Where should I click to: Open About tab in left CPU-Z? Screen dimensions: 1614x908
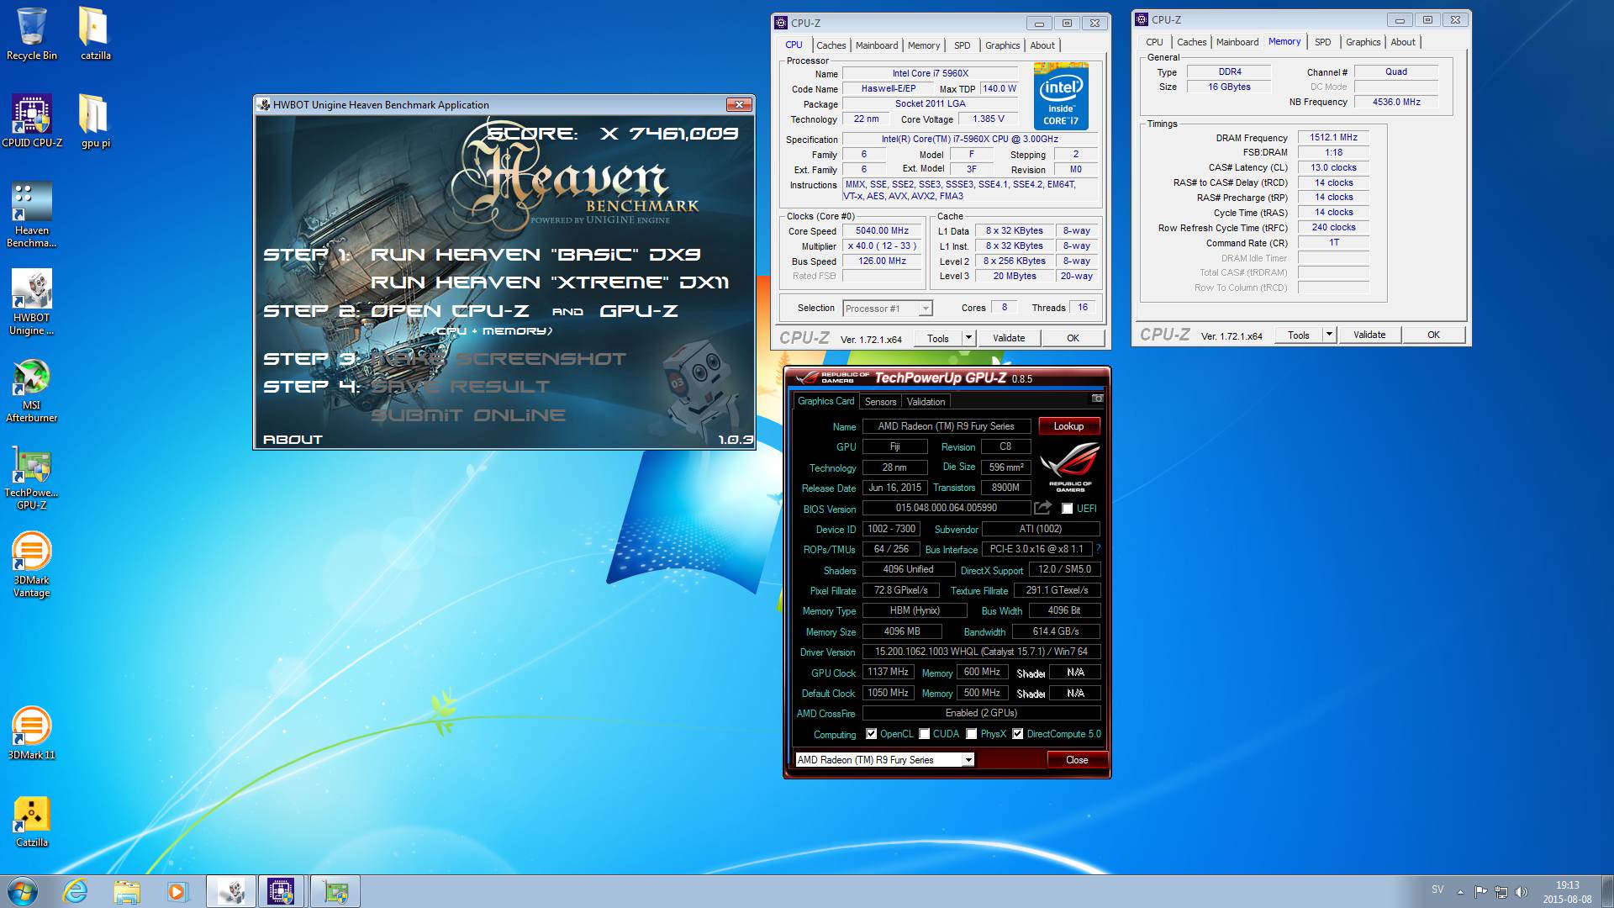click(x=1042, y=45)
